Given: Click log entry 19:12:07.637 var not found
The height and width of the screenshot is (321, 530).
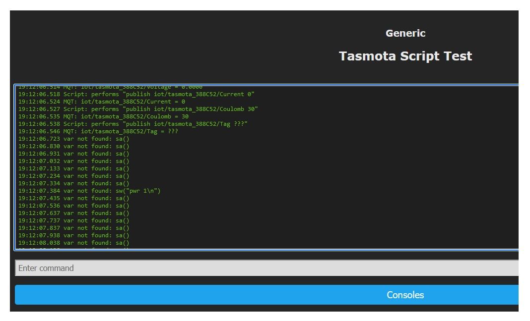Looking at the screenshot, I should tap(73, 213).
